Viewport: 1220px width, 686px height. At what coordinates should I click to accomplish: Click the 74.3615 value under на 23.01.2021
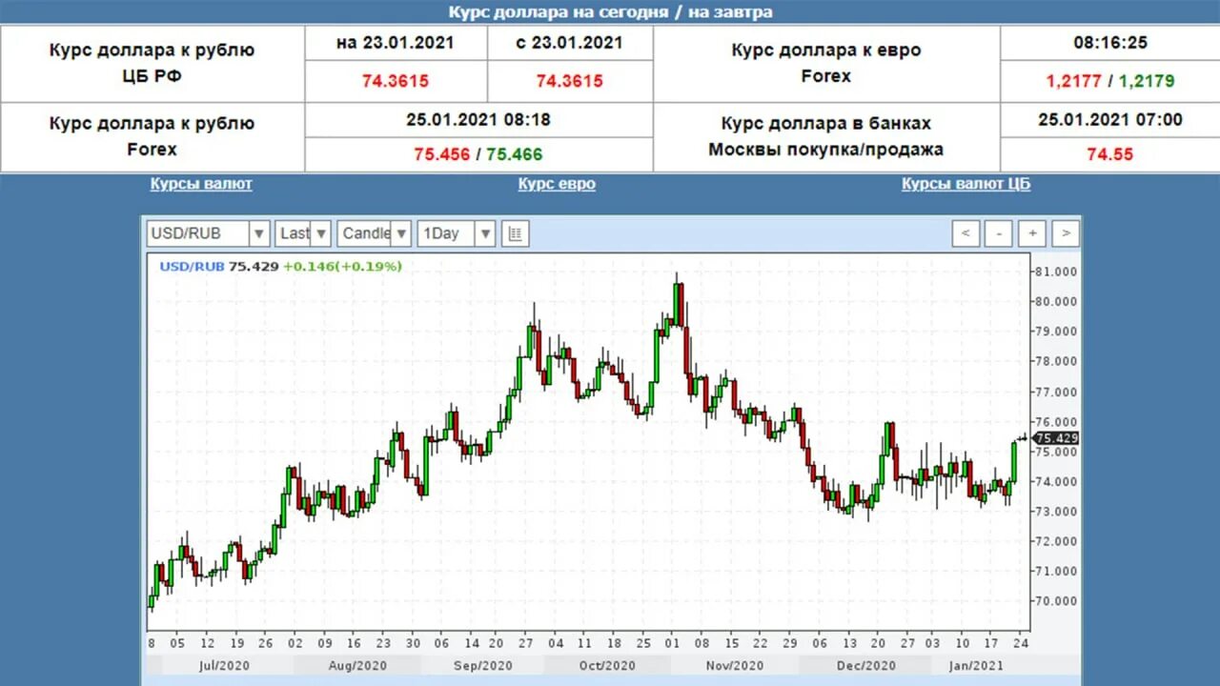click(x=396, y=81)
